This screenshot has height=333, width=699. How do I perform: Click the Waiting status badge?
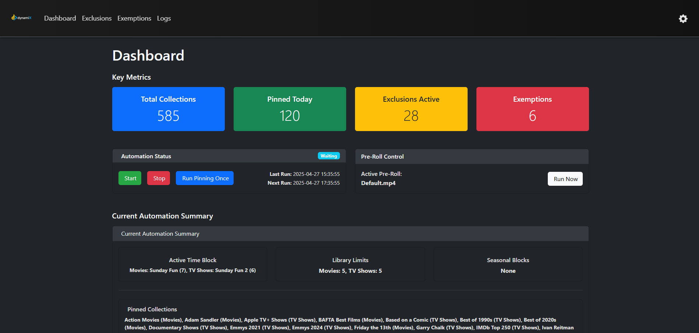pos(329,156)
